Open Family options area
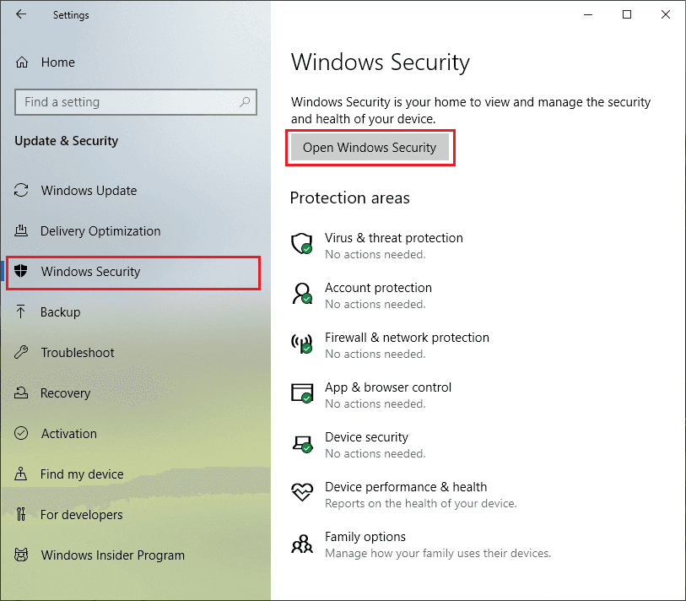The width and height of the screenshot is (686, 601). pyautogui.click(x=365, y=537)
